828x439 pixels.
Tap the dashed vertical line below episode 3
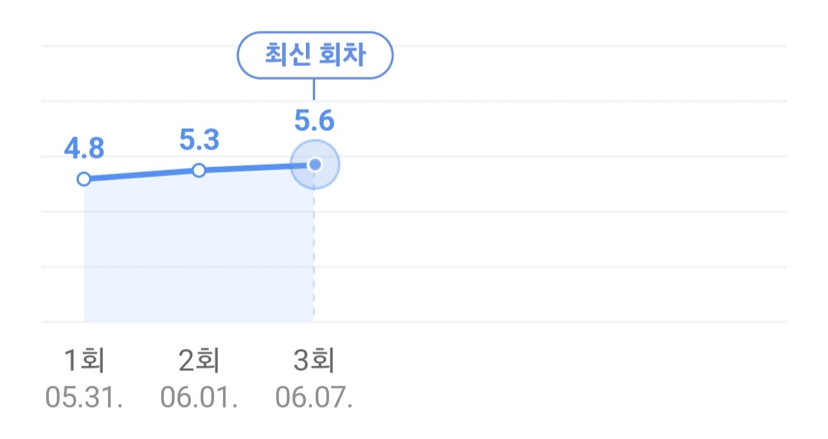click(x=314, y=254)
